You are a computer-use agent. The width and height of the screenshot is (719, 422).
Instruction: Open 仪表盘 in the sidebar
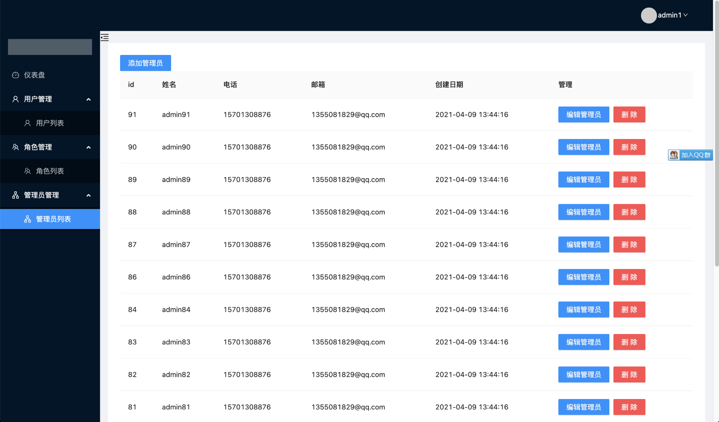tap(50, 75)
